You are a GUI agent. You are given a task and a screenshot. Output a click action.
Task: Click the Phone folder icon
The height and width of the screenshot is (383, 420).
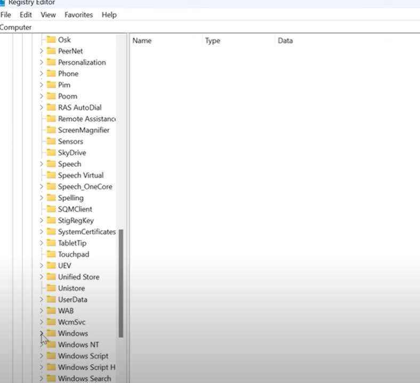[51, 74]
